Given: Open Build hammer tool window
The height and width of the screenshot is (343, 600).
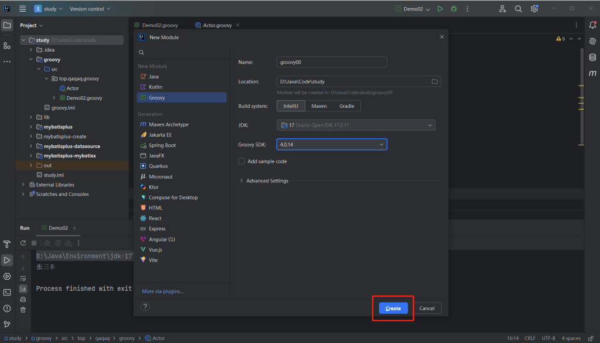Looking at the screenshot, I should tap(7, 244).
